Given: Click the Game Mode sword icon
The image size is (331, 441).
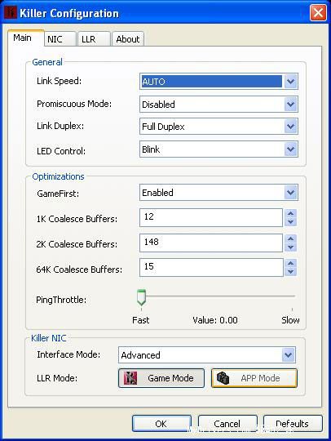Looking at the screenshot, I should coord(130,378).
